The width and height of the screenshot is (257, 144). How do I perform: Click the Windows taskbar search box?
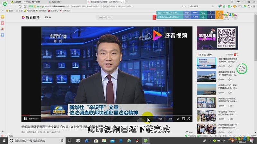pos(37,140)
